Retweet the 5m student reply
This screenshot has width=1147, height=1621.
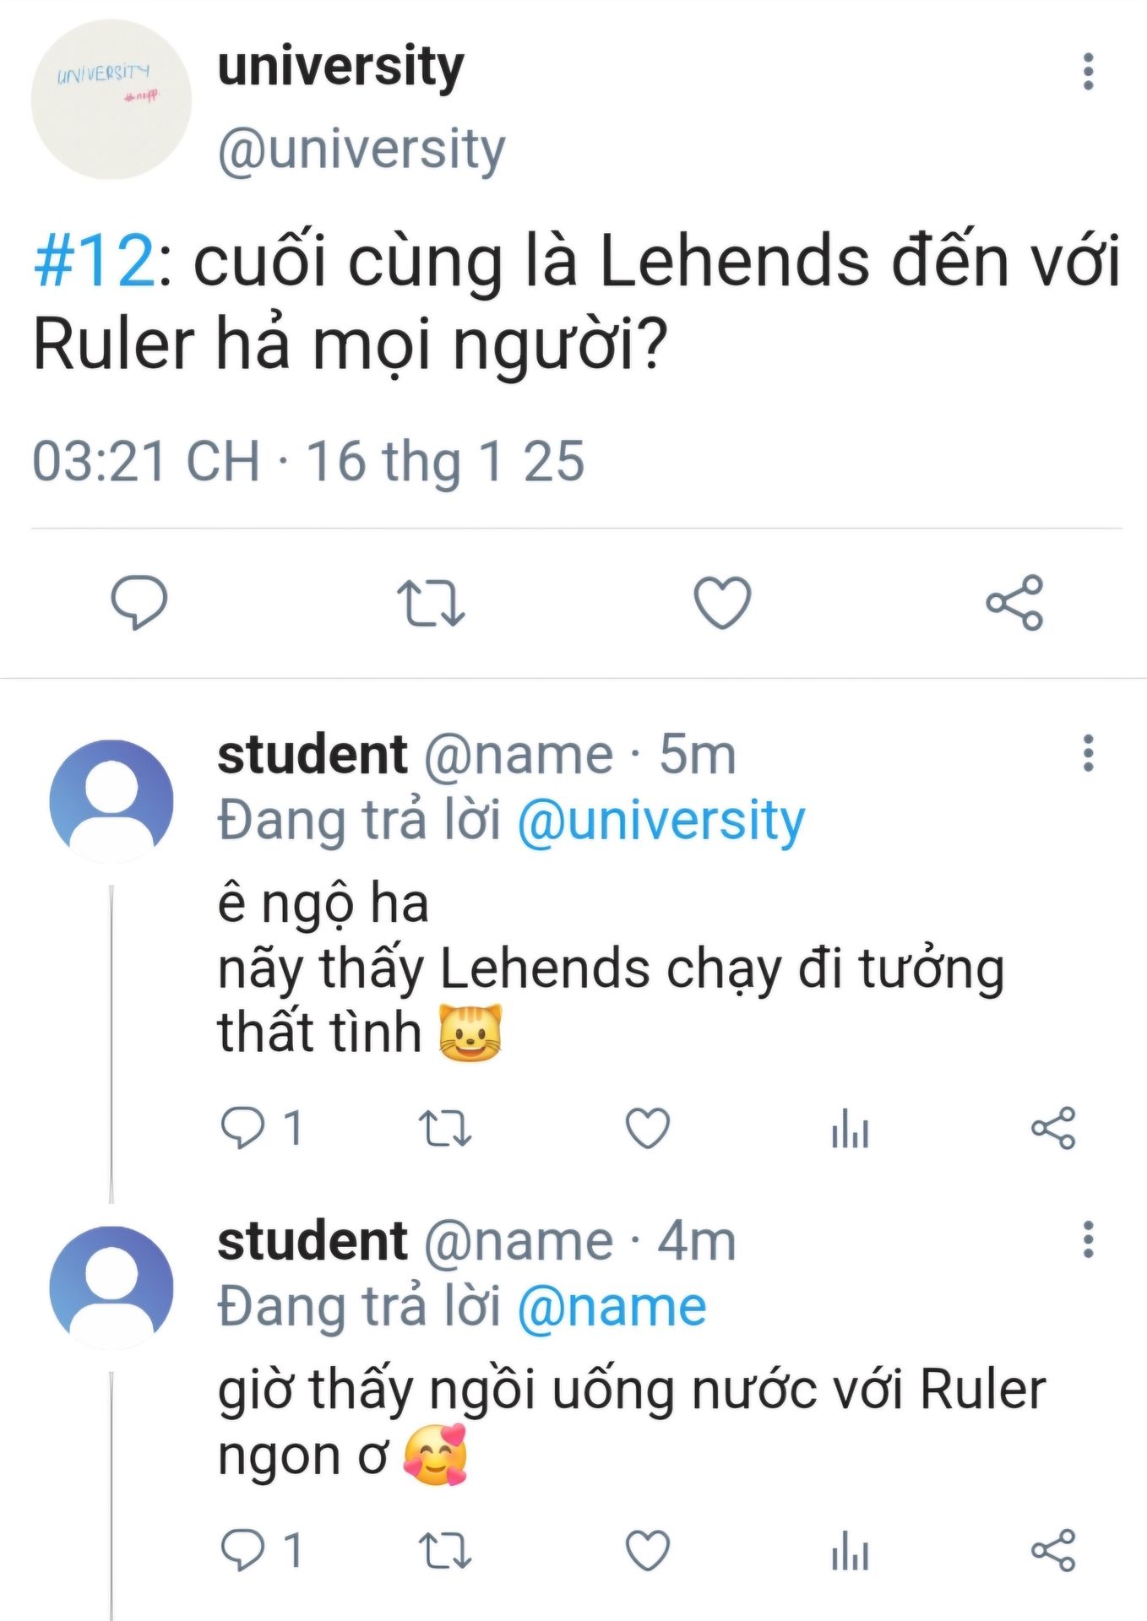click(x=445, y=1128)
